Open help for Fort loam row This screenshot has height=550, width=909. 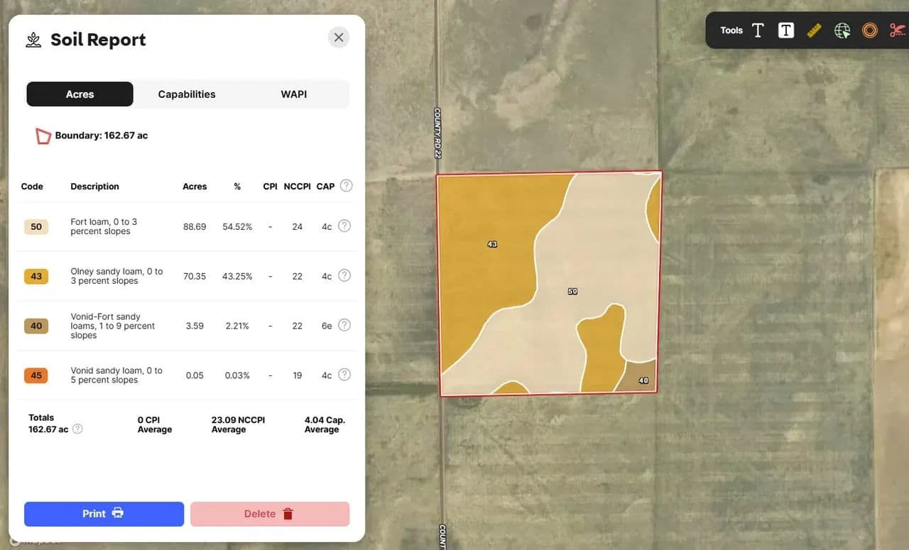[344, 226]
